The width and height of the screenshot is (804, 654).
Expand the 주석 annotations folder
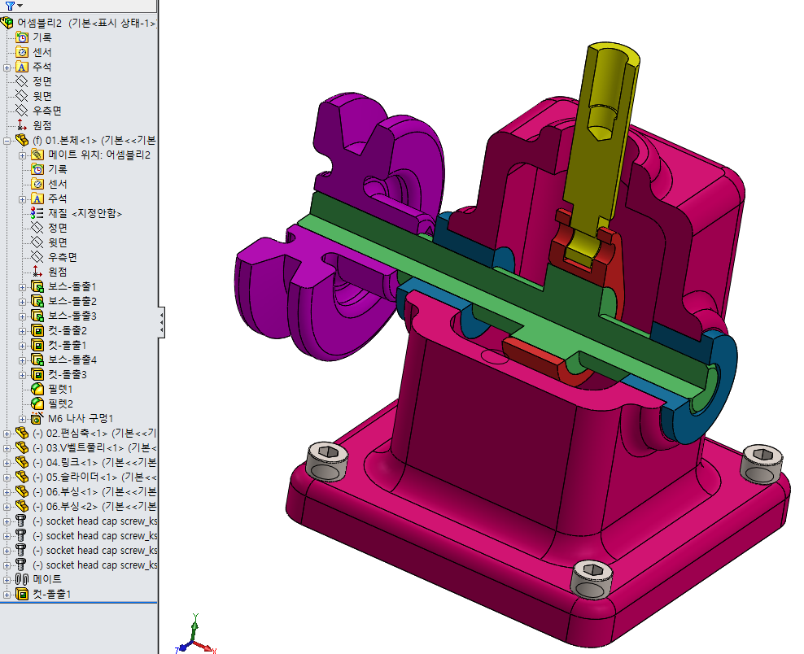[x=7, y=66]
